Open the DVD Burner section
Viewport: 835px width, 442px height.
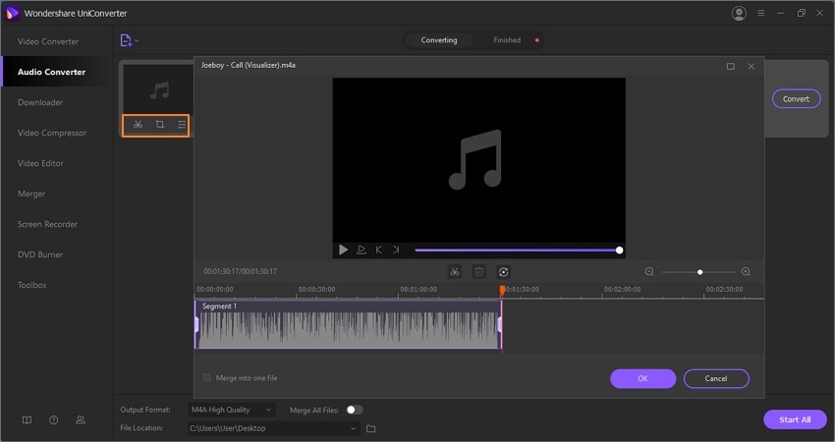40,254
